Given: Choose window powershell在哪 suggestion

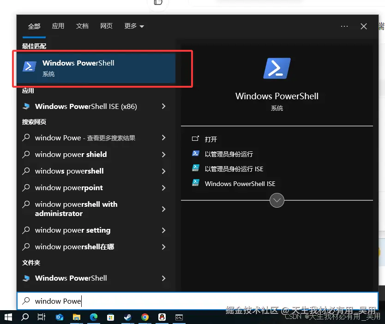Looking at the screenshot, I should [75, 246].
